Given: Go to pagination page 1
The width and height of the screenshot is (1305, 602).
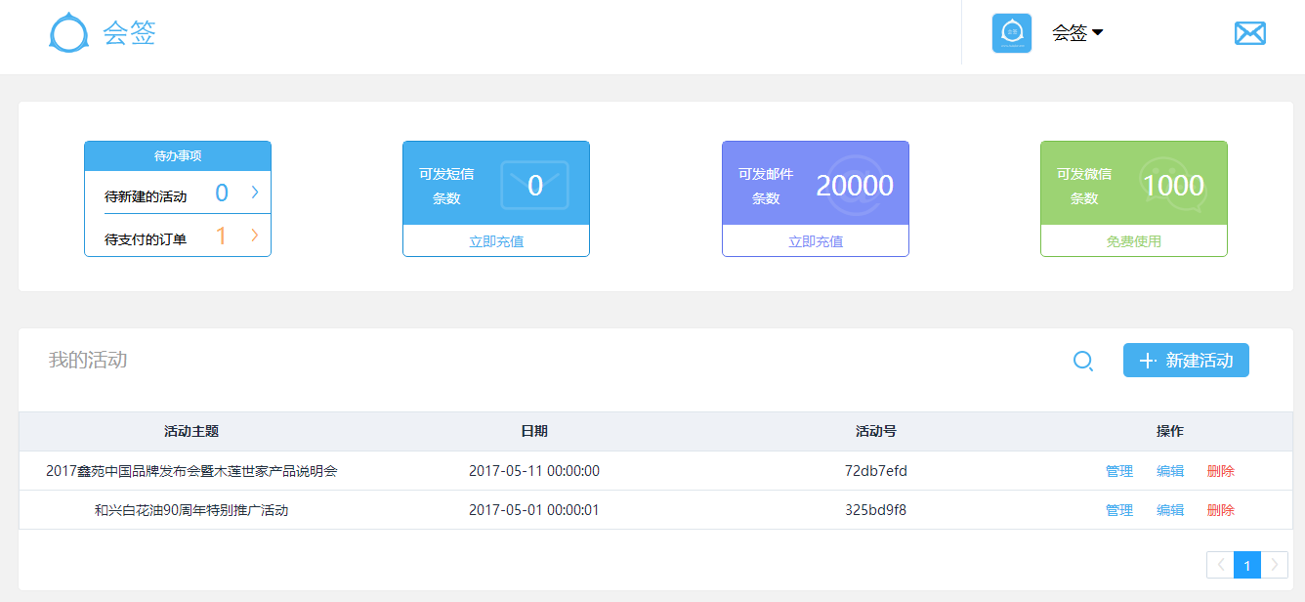Looking at the screenshot, I should 1247,565.
